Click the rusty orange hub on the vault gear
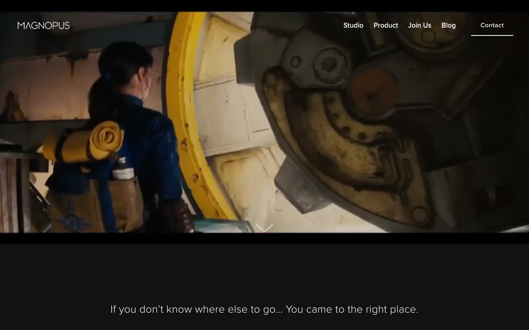529x330 pixels. tap(372, 93)
